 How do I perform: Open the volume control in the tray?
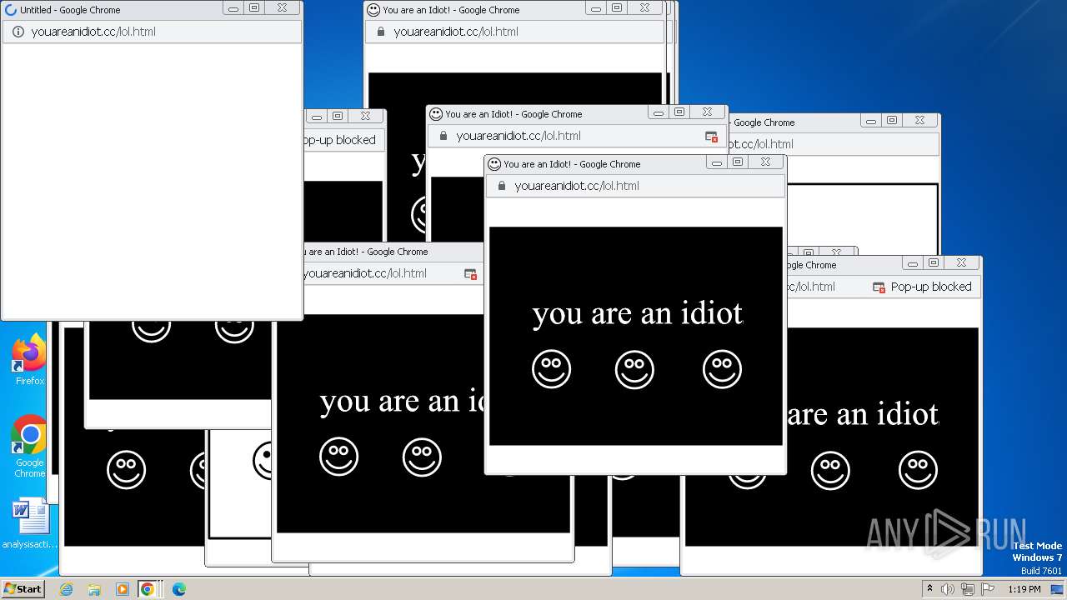(948, 589)
